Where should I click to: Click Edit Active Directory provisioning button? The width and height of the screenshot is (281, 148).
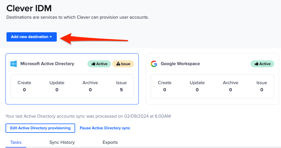tap(40, 128)
